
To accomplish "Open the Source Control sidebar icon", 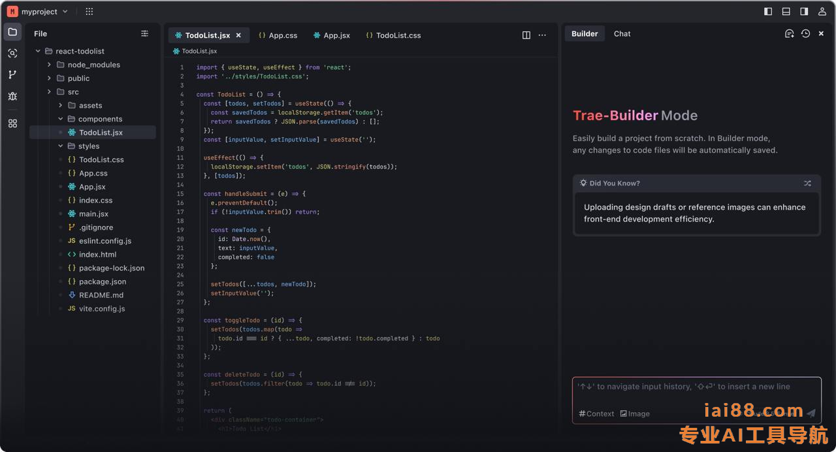I will point(12,74).
